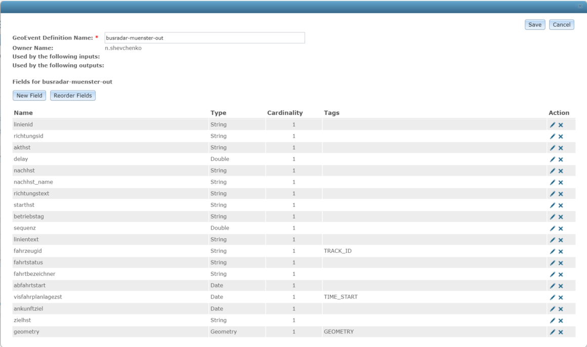The height and width of the screenshot is (347, 587).
Task: Delete the visfahrplanlagezst field
Action: pyautogui.click(x=561, y=297)
